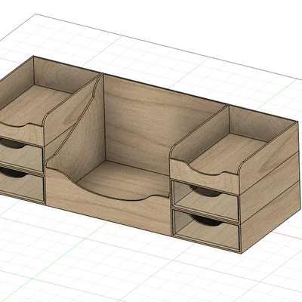Select the right top tray floor
Image resolution: width=302 pixels, height=302 pixels.
[229, 153]
